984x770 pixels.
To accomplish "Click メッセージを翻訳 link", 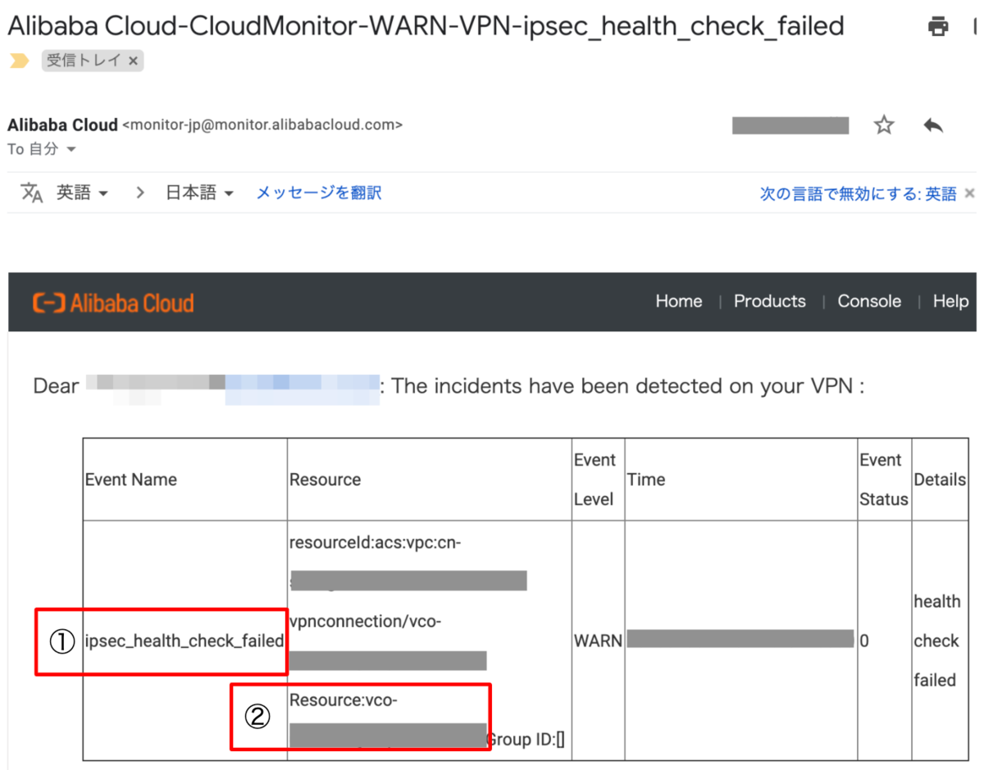I will point(319,194).
